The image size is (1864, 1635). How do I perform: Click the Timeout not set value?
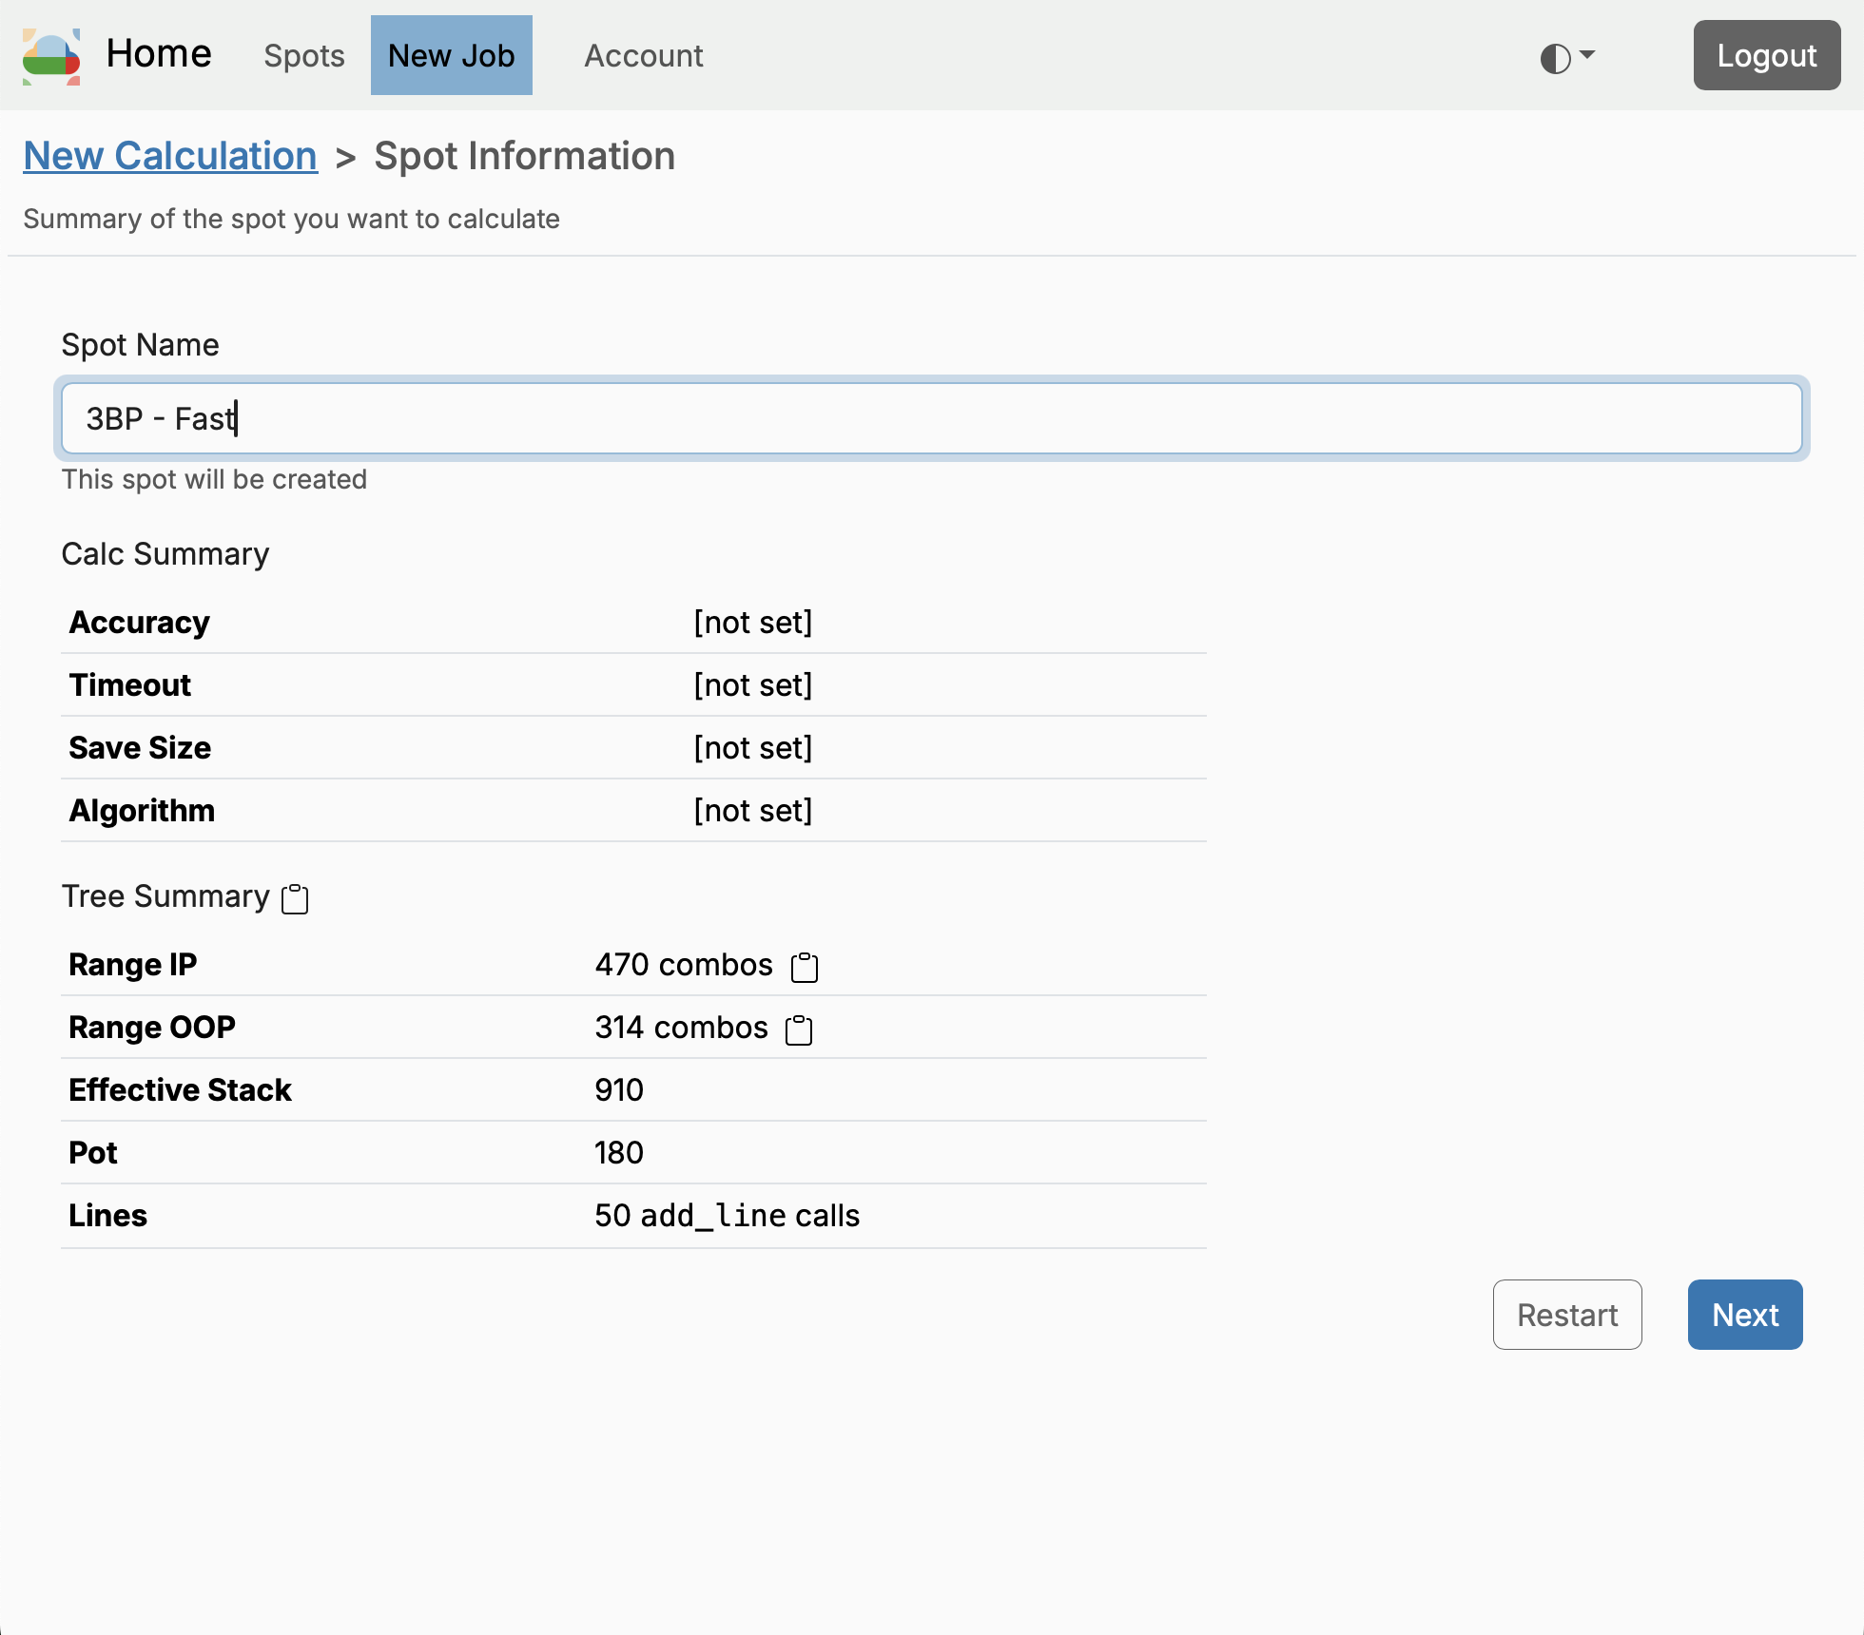point(753,685)
